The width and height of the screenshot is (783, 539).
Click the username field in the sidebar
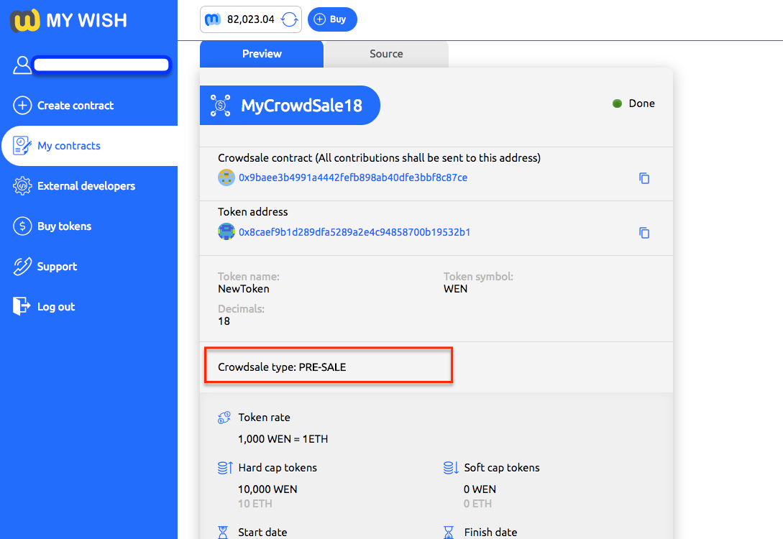point(101,65)
